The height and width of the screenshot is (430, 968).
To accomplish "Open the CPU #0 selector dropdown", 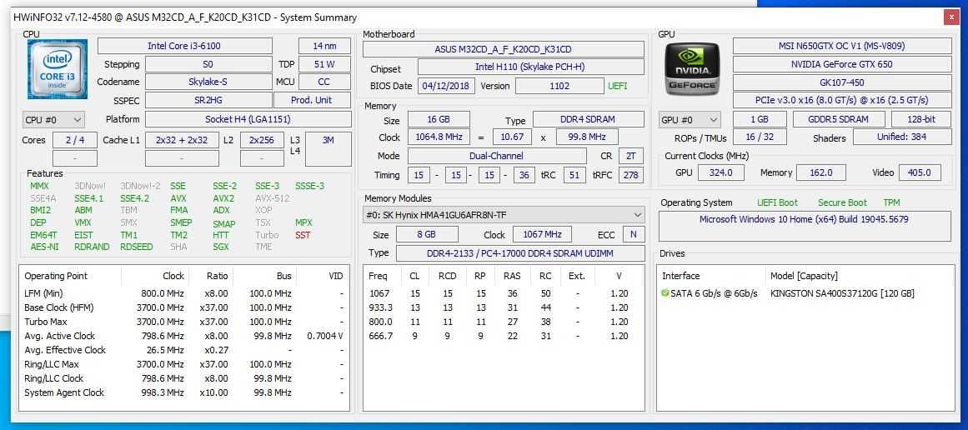I will [x=53, y=120].
